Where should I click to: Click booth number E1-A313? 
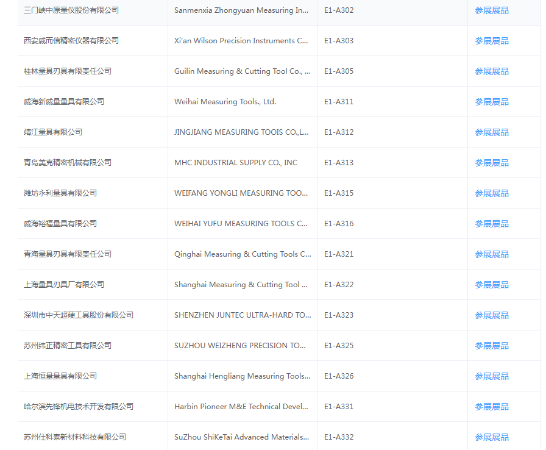(x=339, y=163)
